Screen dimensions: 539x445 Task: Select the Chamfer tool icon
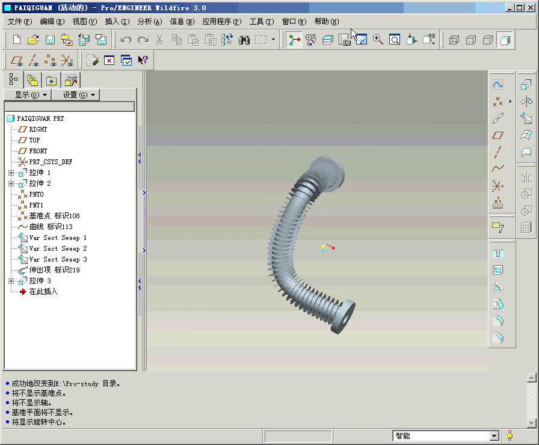point(497,338)
